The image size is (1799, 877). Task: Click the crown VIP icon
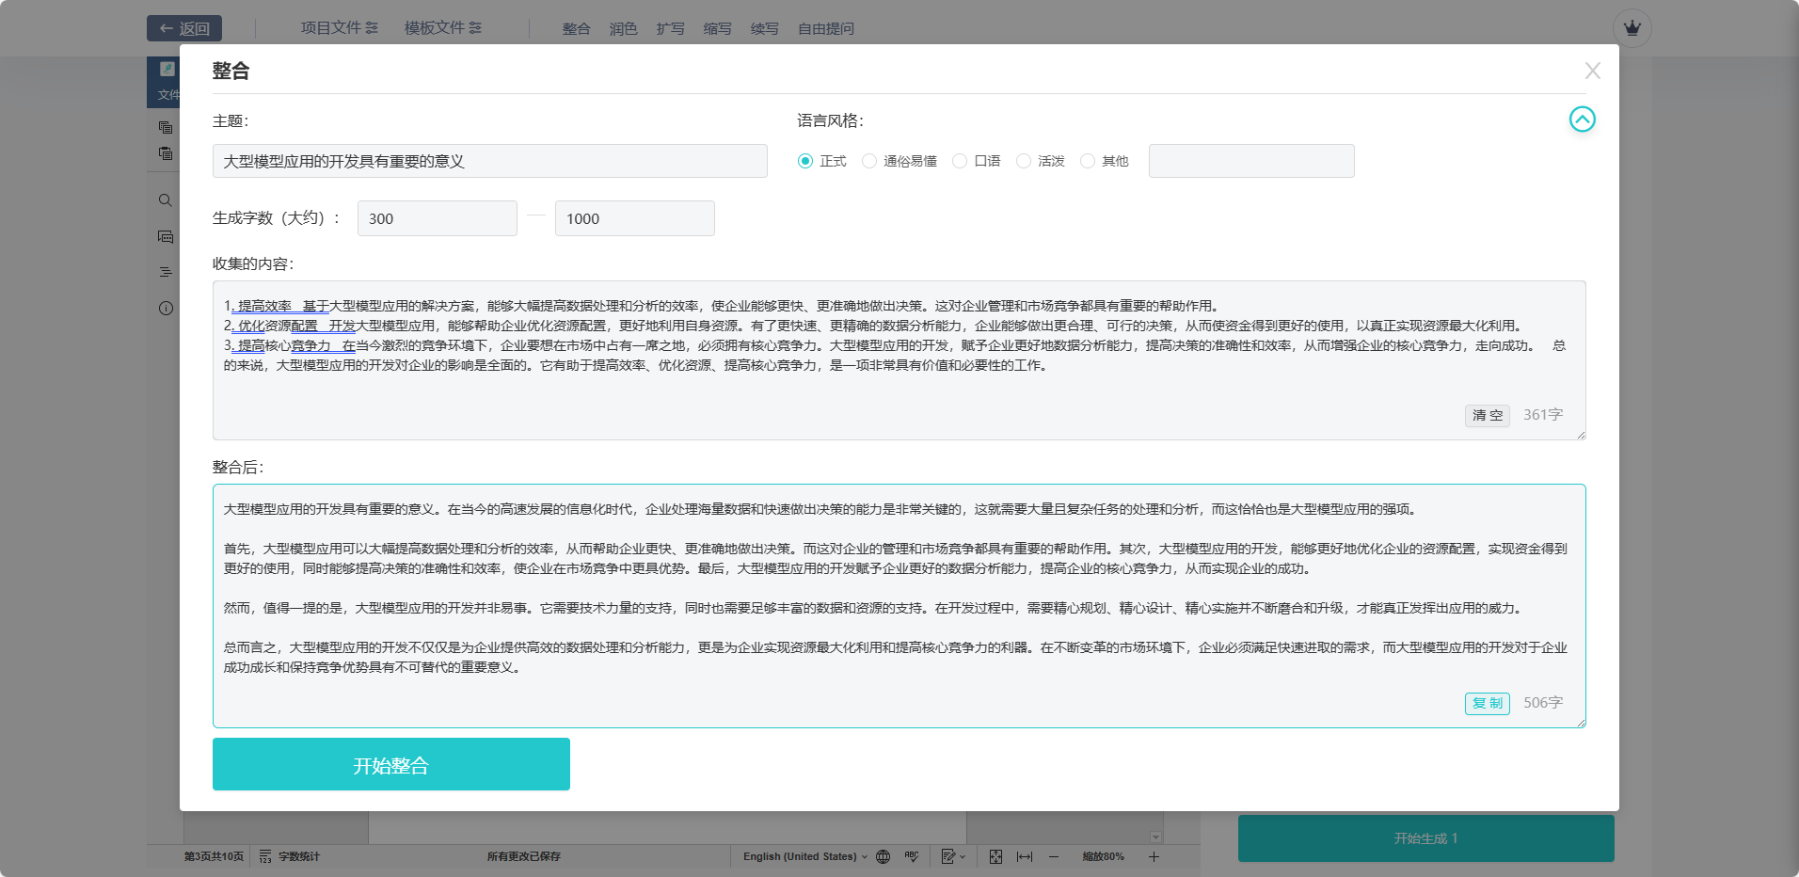1632,28
